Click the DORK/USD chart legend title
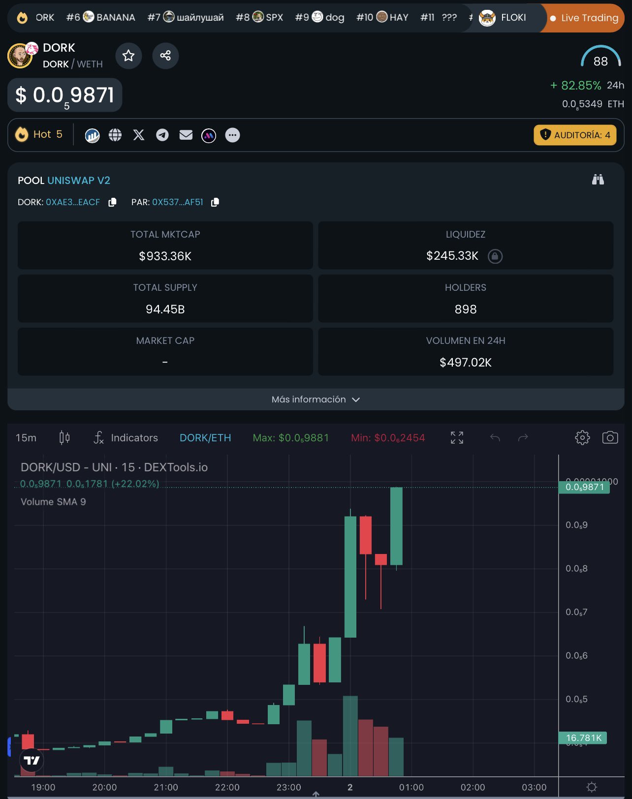Screen dimensions: 632x799 [114, 467]
